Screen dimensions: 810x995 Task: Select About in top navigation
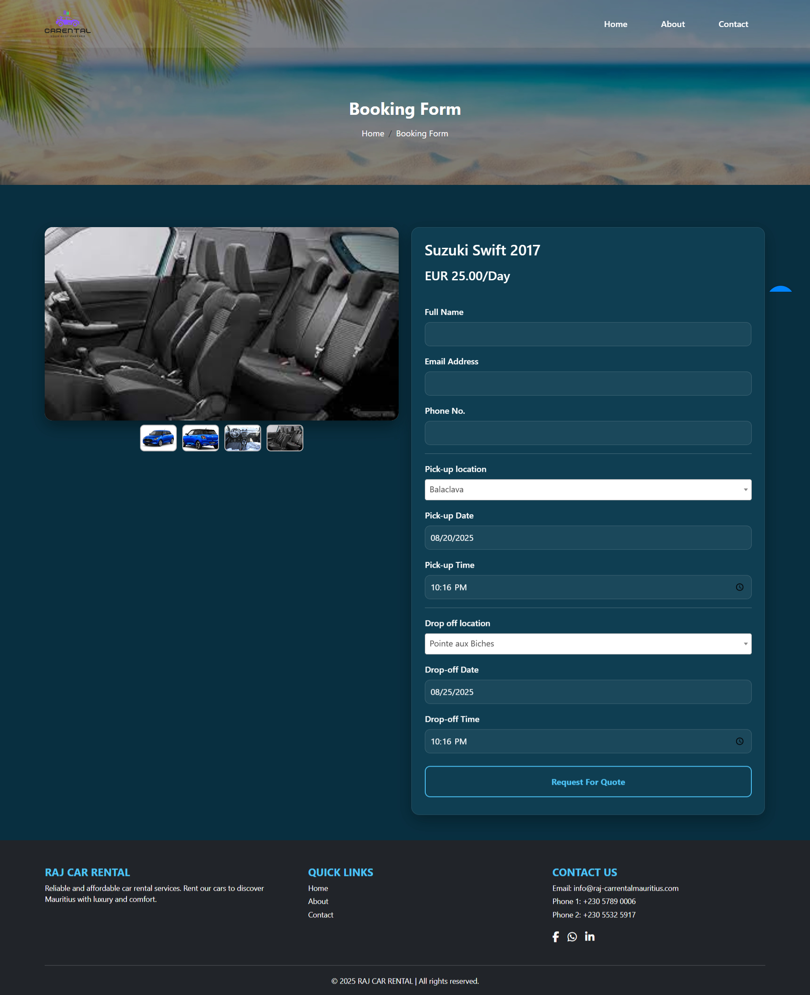[672, 24]
